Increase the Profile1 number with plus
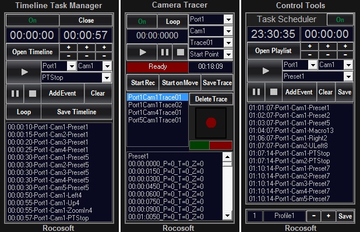The image size is (360, 232). point(329,216)
